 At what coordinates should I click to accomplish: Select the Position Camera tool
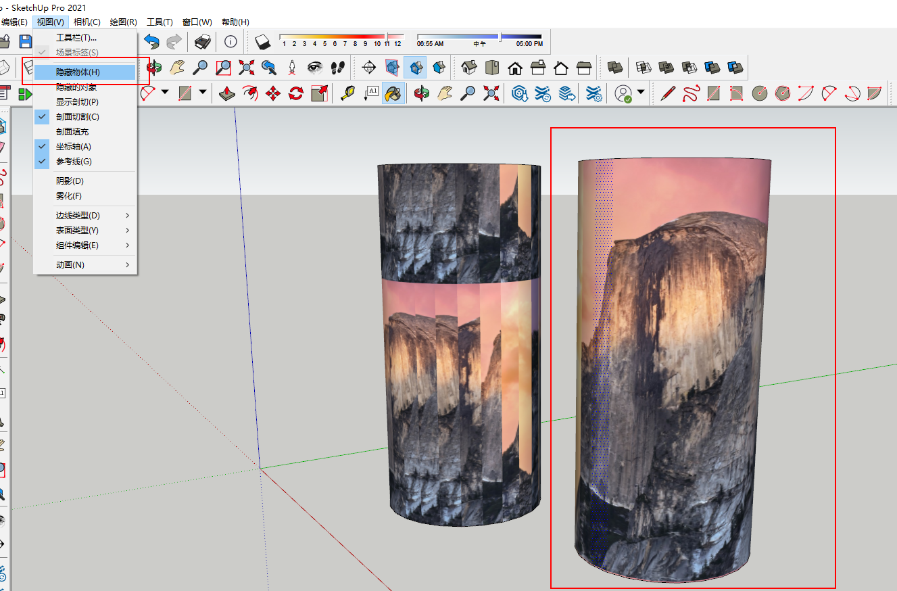click(x=292, y=67)
